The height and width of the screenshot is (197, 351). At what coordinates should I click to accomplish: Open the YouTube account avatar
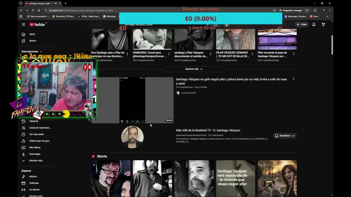click(323, 24)
